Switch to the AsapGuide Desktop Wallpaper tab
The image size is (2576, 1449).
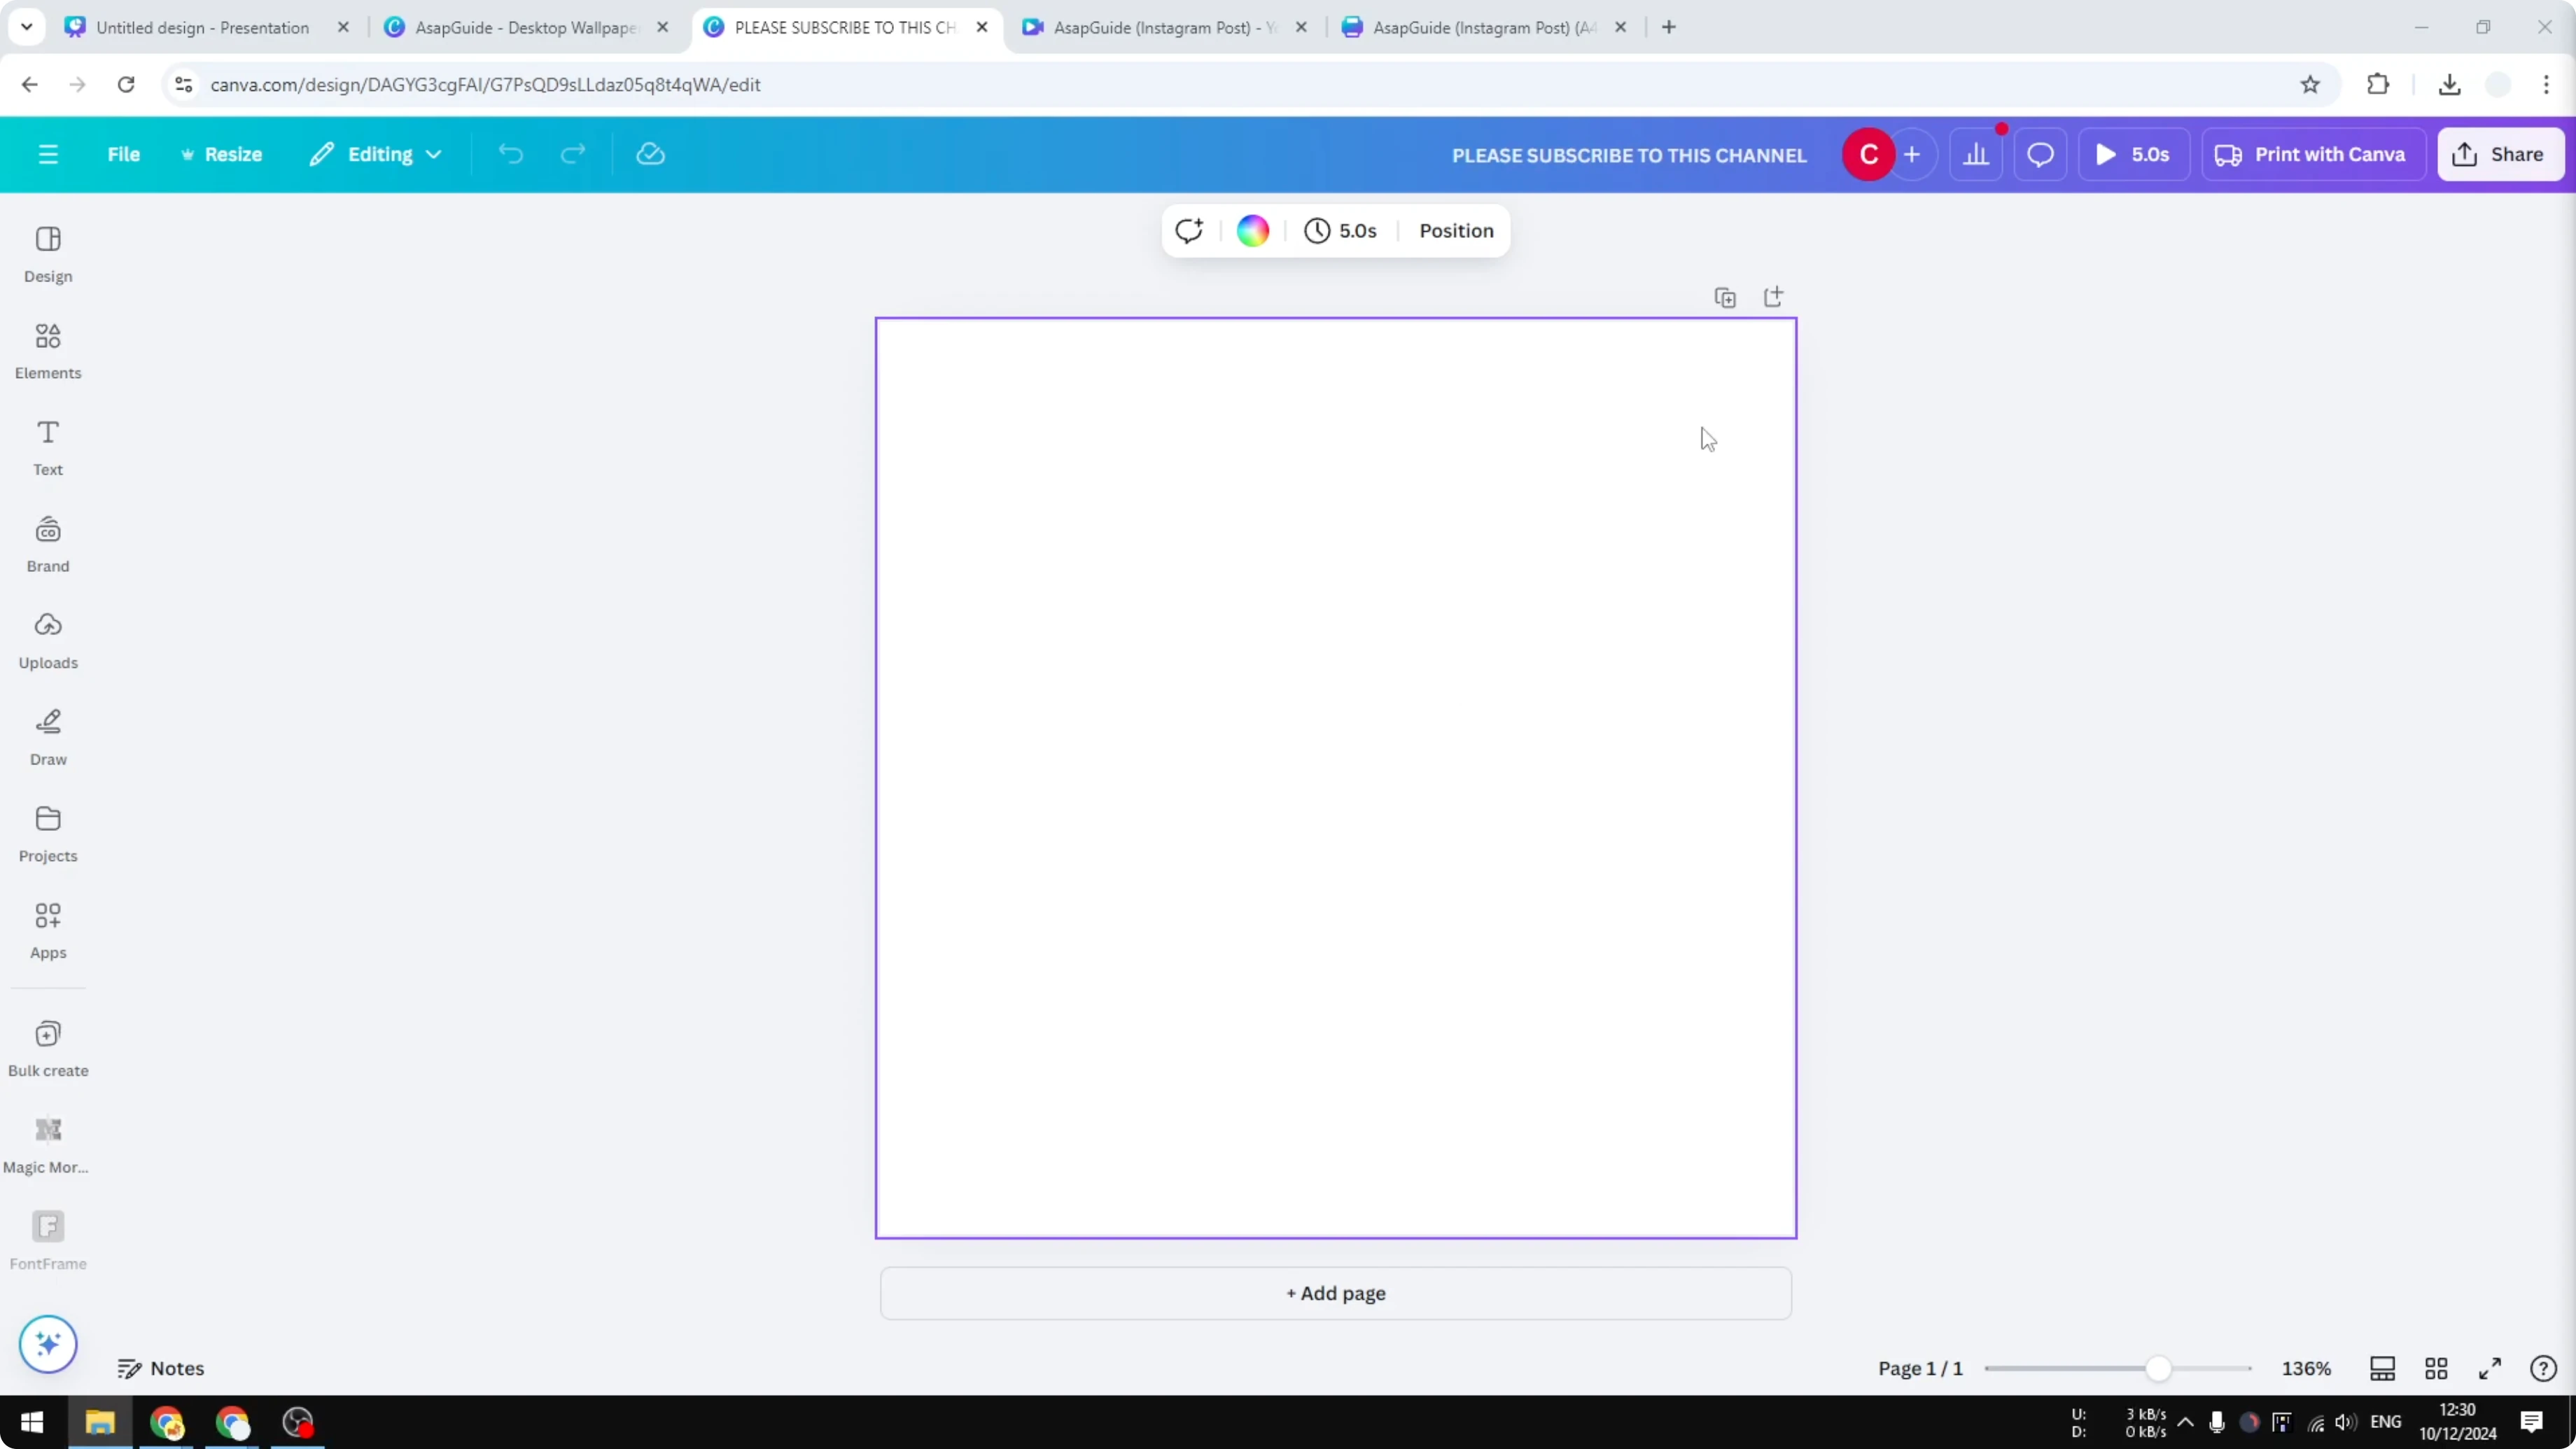pos(520,27)
